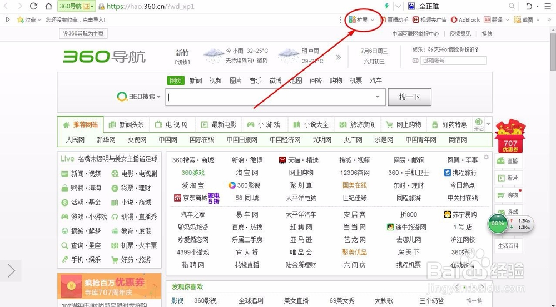This screenshot has width=556, height=307.
Task: Open the 生活百科 sidebar item
Action: (x=508, y=246)
